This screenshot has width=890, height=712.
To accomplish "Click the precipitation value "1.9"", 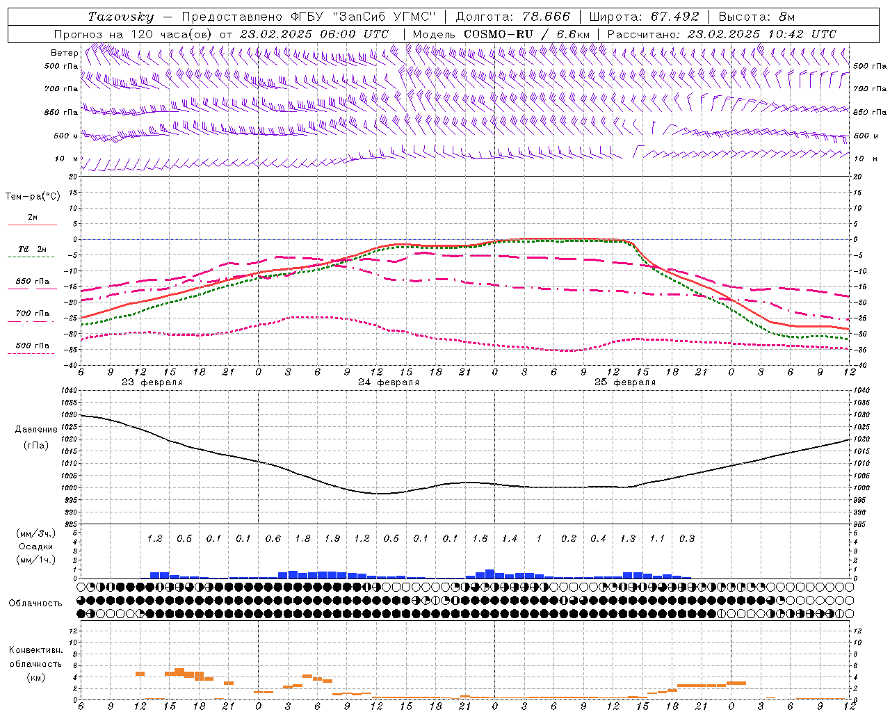I will click(x=332, y=539).
